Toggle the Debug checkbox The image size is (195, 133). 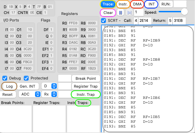(x=5, y=78)
